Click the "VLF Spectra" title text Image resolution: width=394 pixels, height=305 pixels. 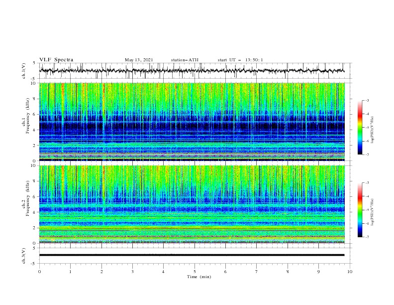click(56, 60)
